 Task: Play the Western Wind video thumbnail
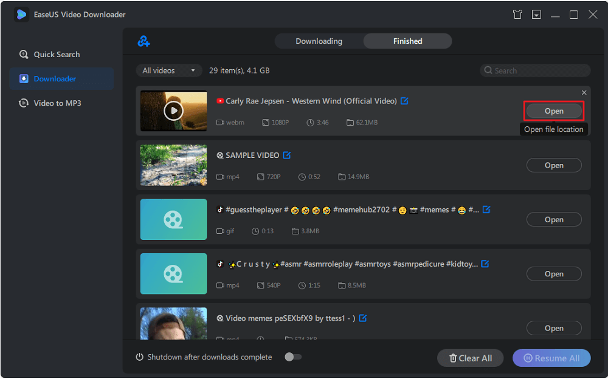pos(173,111)
